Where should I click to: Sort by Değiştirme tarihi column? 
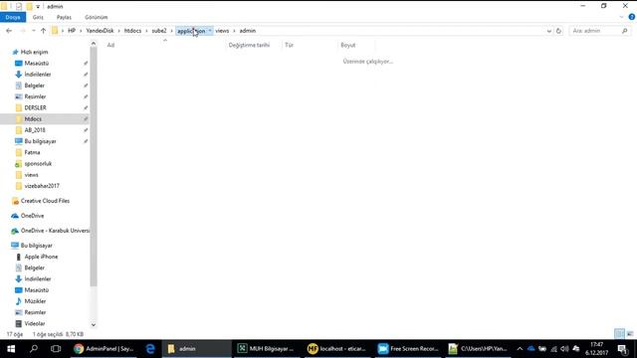coord(249,45)
